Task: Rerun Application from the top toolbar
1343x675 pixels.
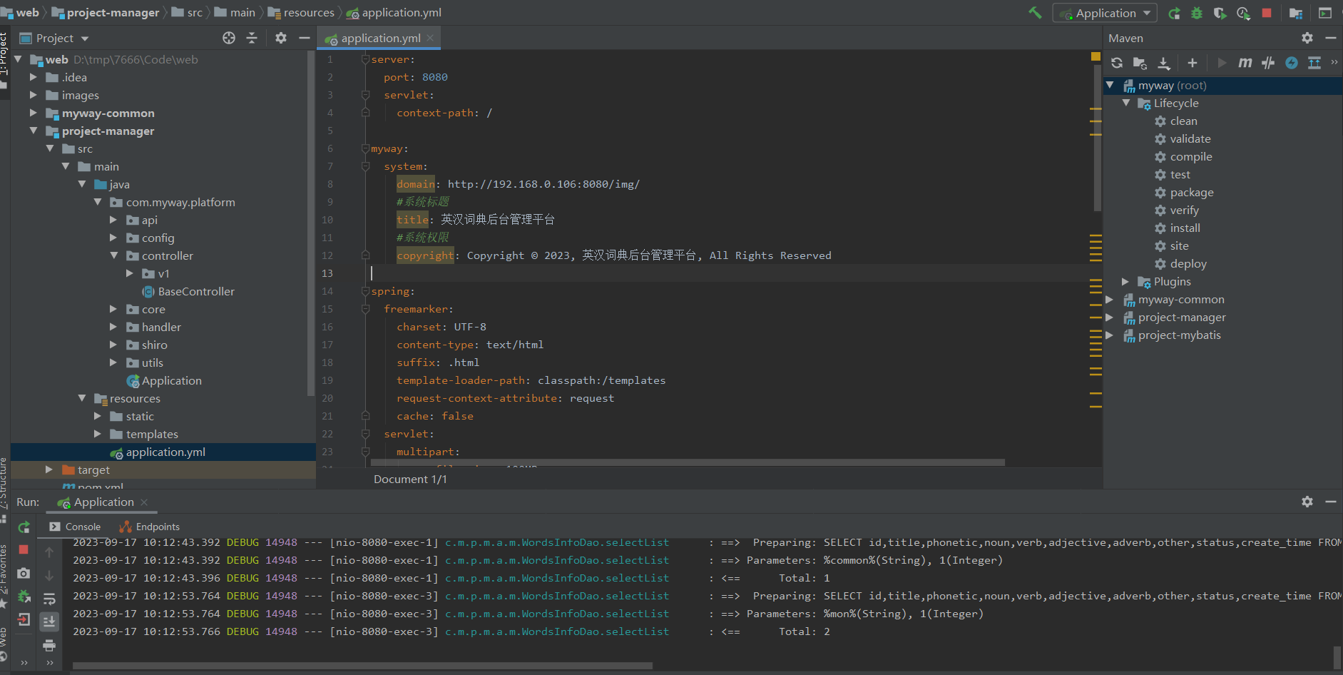Action: point(1174,13)
